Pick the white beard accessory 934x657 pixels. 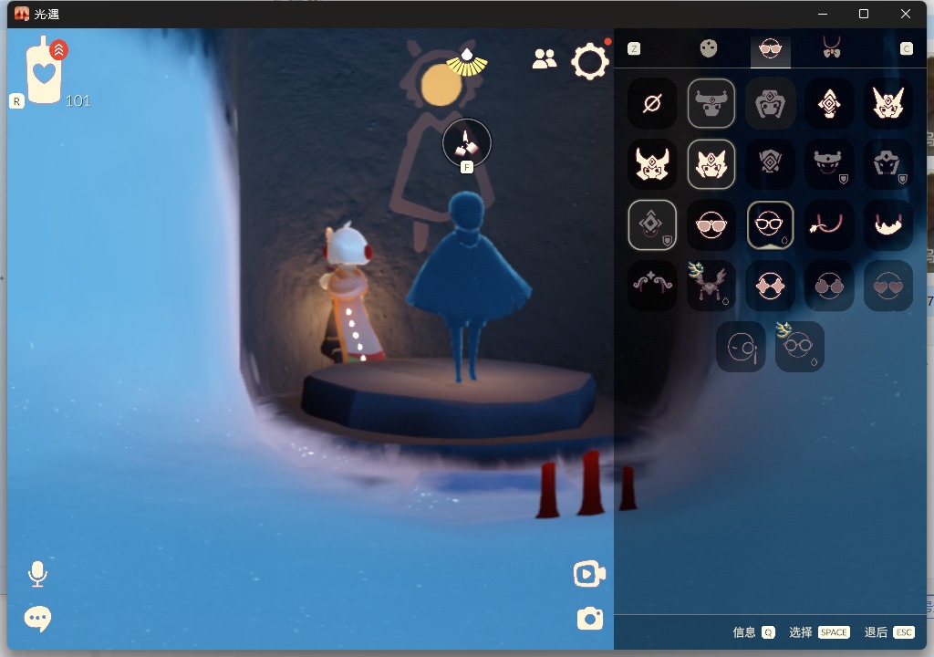click(887, 224)
